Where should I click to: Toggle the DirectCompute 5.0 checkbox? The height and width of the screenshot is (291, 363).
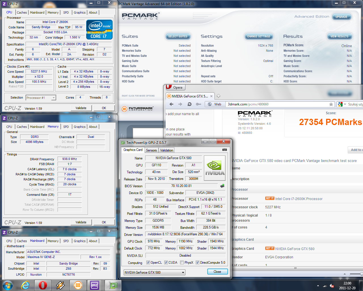tap(197, 263)
